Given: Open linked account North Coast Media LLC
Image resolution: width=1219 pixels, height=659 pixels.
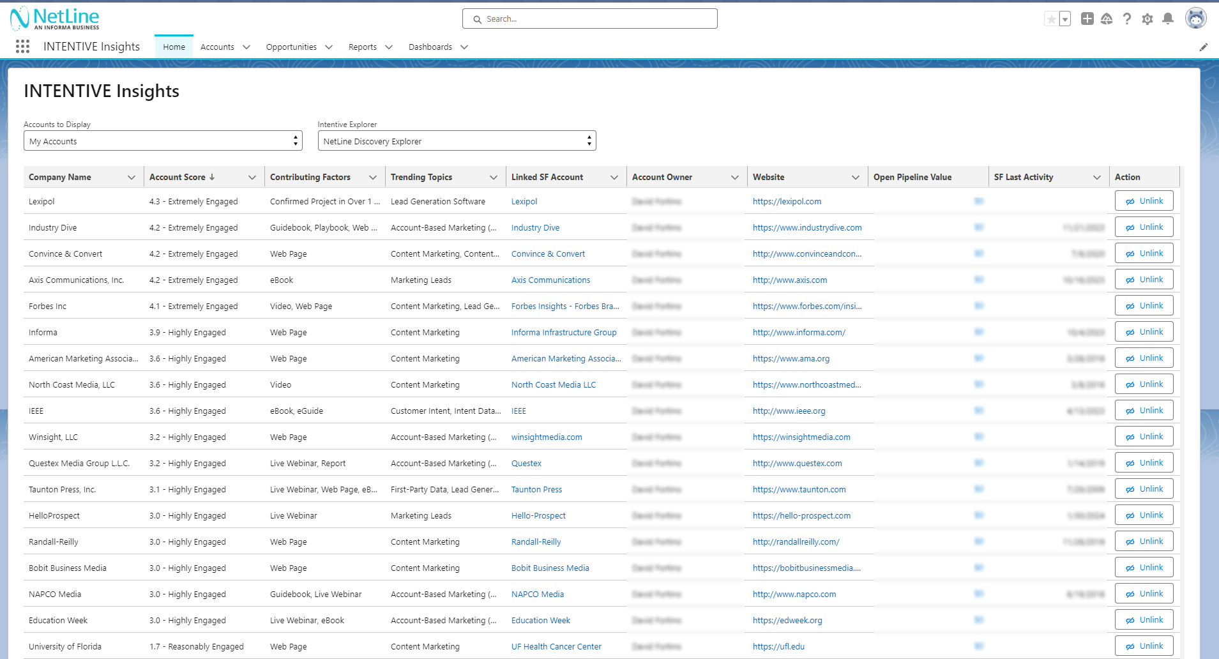Looking at the screenshot, I should 554,384.
